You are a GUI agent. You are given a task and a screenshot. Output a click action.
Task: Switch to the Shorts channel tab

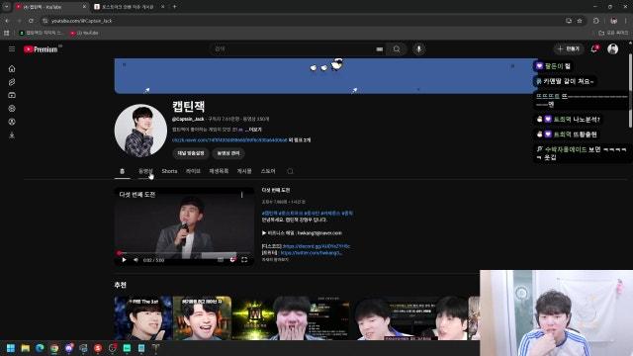pos(169,171)
